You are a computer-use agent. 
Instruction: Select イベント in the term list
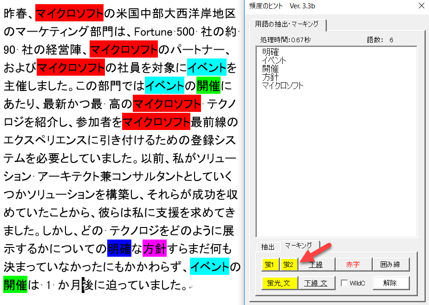tap(274, 60)
